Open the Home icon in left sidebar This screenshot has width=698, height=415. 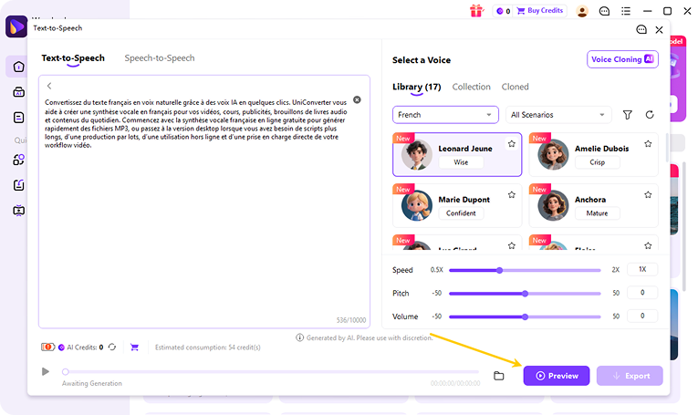click(x=18, y=67)
